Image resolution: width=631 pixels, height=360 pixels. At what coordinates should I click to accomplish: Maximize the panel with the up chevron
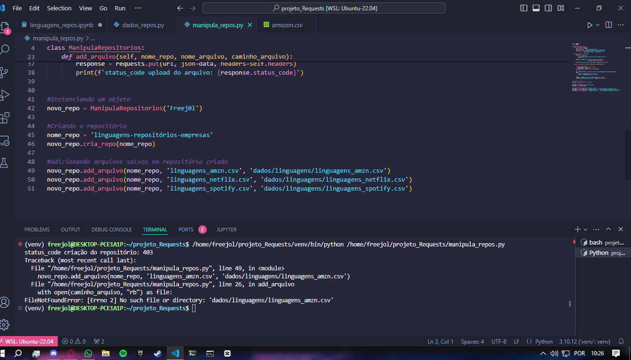click(x=608, y=230)
